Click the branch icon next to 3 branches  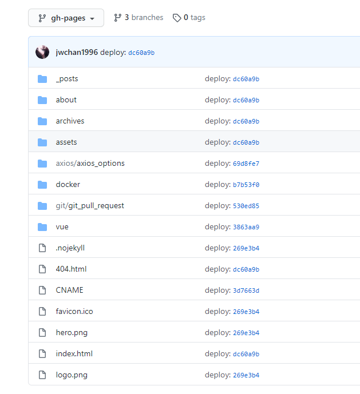click(117, 18)
